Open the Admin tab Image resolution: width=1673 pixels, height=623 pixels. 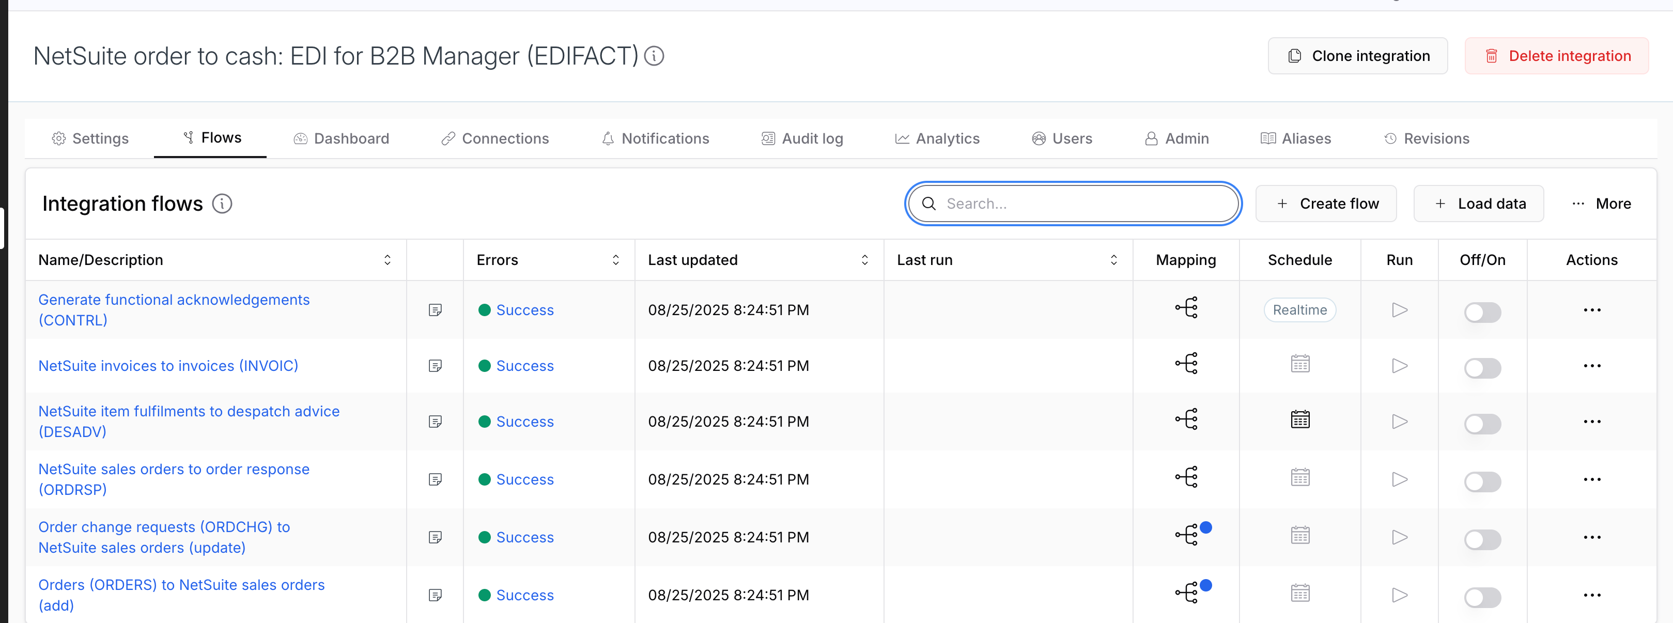point(1177,138)
